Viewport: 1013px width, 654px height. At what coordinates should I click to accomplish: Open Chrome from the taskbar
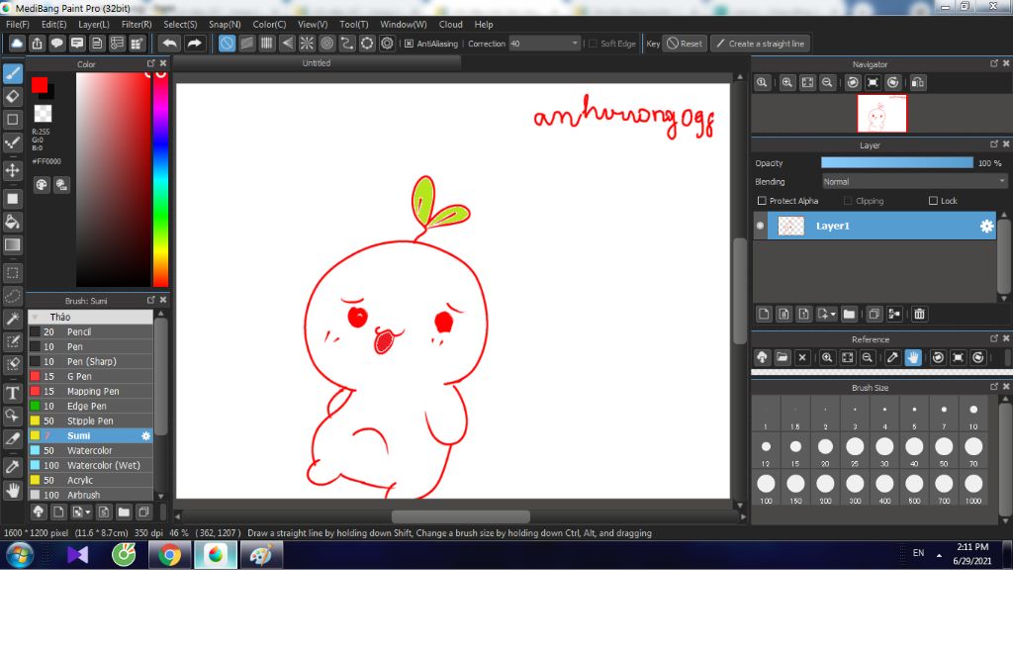coord(170,555)
